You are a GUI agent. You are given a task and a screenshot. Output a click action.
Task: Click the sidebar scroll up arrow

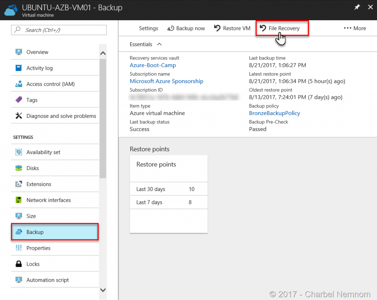click(103, 53)
